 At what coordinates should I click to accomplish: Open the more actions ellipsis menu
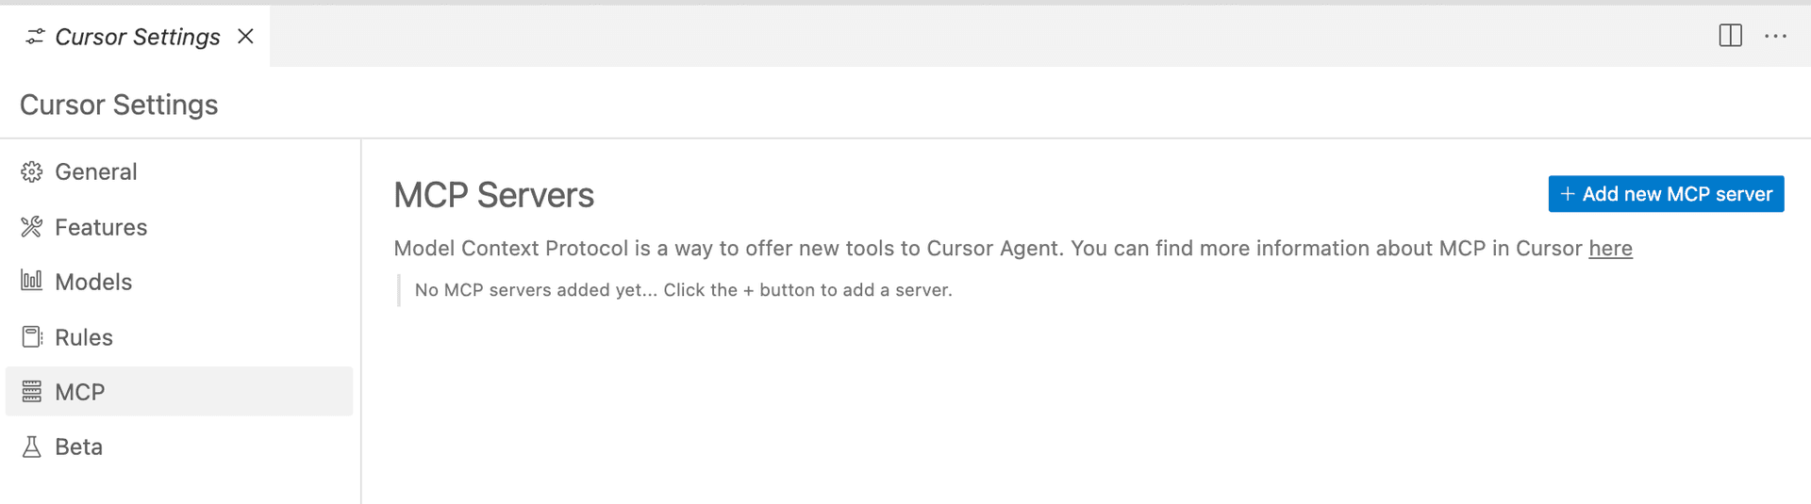1775,36
